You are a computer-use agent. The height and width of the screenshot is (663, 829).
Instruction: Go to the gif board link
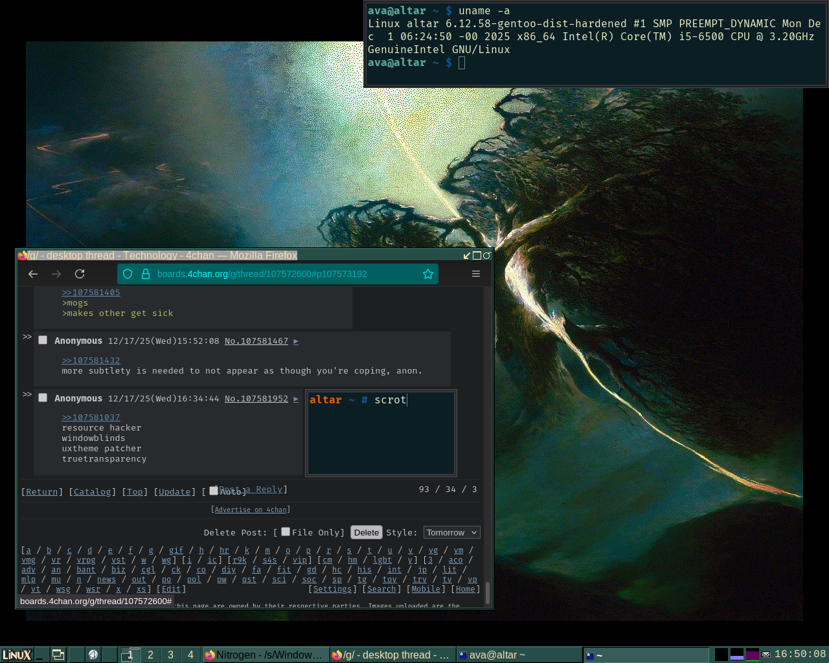click(x=176, y=550)
